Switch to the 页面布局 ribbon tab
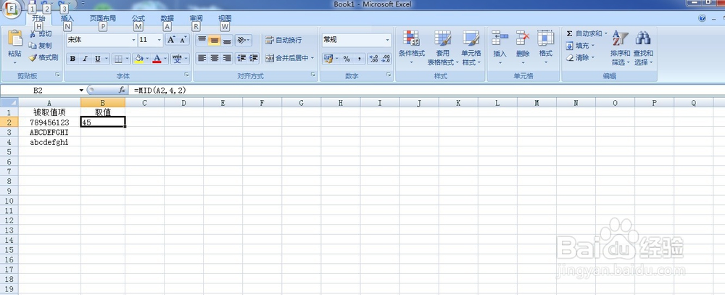Image resolution: width=725 pixels, height=295 pixels. coord(103,19)
